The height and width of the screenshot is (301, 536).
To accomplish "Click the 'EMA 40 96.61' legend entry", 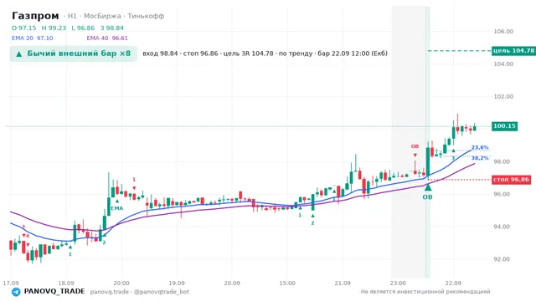I will (107, 38).
